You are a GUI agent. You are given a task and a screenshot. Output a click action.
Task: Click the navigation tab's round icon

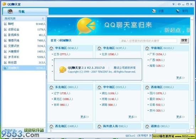pos(10,11)
